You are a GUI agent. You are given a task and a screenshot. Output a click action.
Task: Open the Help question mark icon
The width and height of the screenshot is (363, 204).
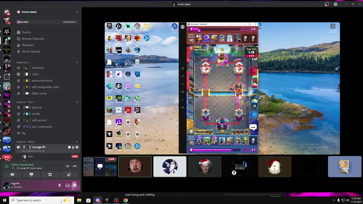tap(335, 4)
